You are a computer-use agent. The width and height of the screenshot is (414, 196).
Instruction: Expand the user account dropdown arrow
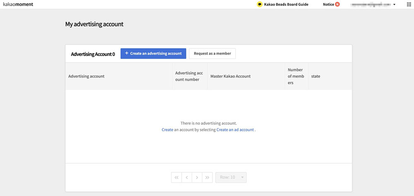pos(394,5)
